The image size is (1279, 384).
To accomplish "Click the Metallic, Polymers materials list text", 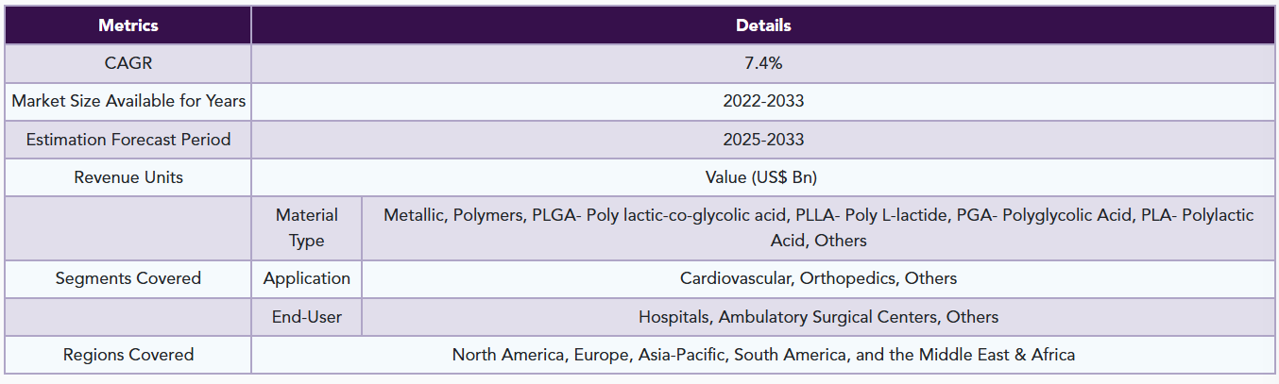I will 818,227.
